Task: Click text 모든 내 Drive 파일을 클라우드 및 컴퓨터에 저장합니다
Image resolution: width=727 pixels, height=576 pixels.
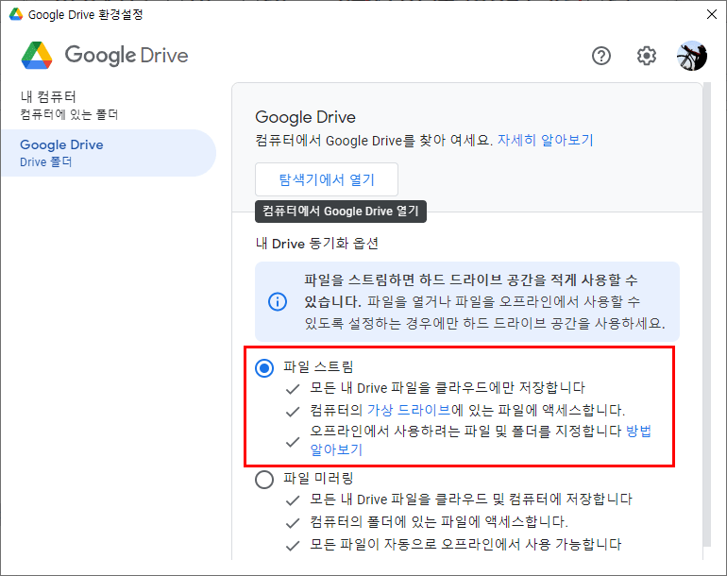Action: [471, 500]
